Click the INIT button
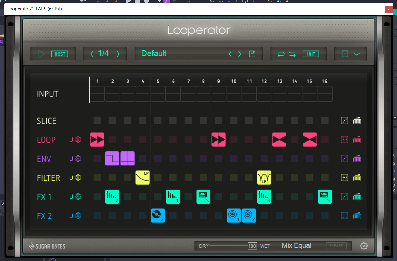 (x=311, y=54)
